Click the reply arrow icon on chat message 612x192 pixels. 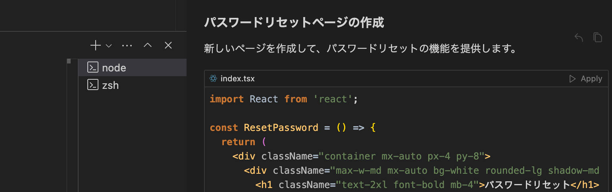[579, 38]
